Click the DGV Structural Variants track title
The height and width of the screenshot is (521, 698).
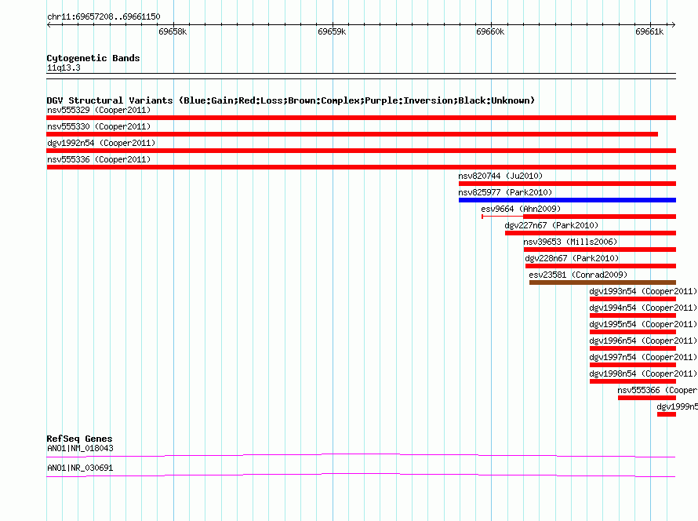pos(291,100)
